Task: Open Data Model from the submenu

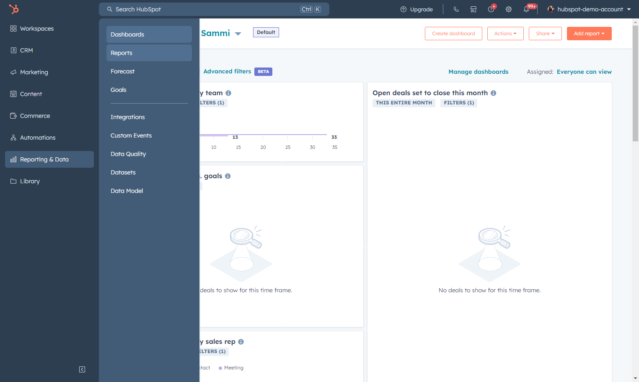Action: coord(149,191)
